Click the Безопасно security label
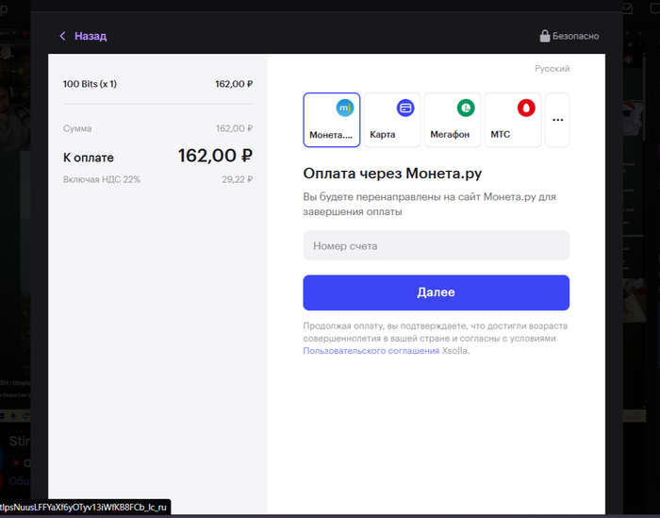The height and width of the screenshot is (518, 660). [x=575, y=36]
